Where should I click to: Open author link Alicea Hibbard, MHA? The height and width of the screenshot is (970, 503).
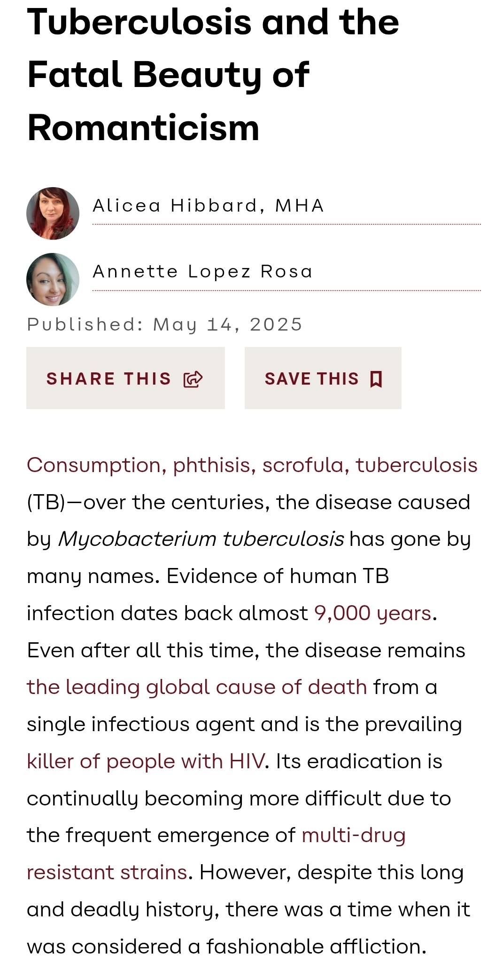[209, 206]
